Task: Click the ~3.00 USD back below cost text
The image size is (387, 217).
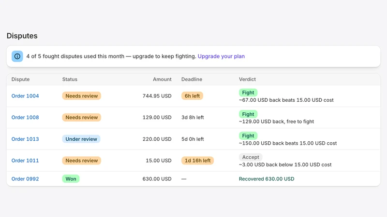Action: click(285, 164)
